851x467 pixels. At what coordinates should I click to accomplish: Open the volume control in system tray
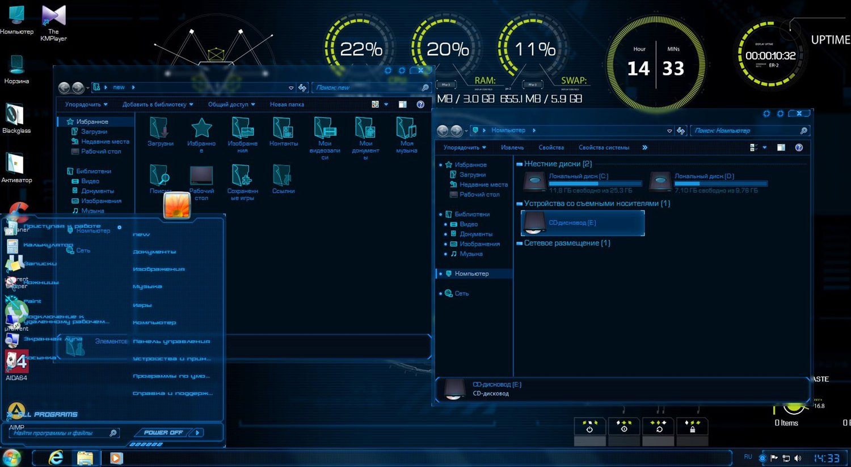tap(798, 458)
